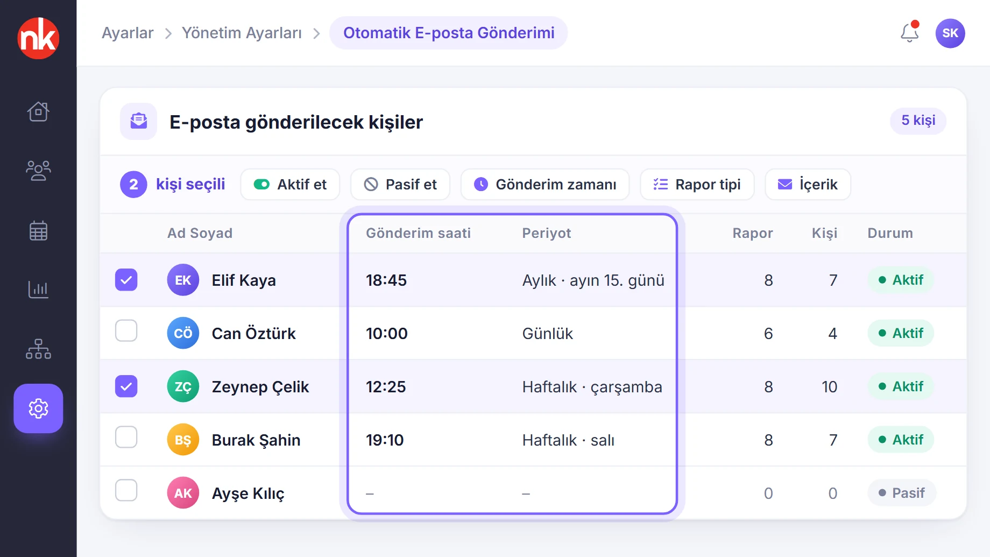Open the settings gear sidebar icon

pyautogui.click(x=38, y=408)
